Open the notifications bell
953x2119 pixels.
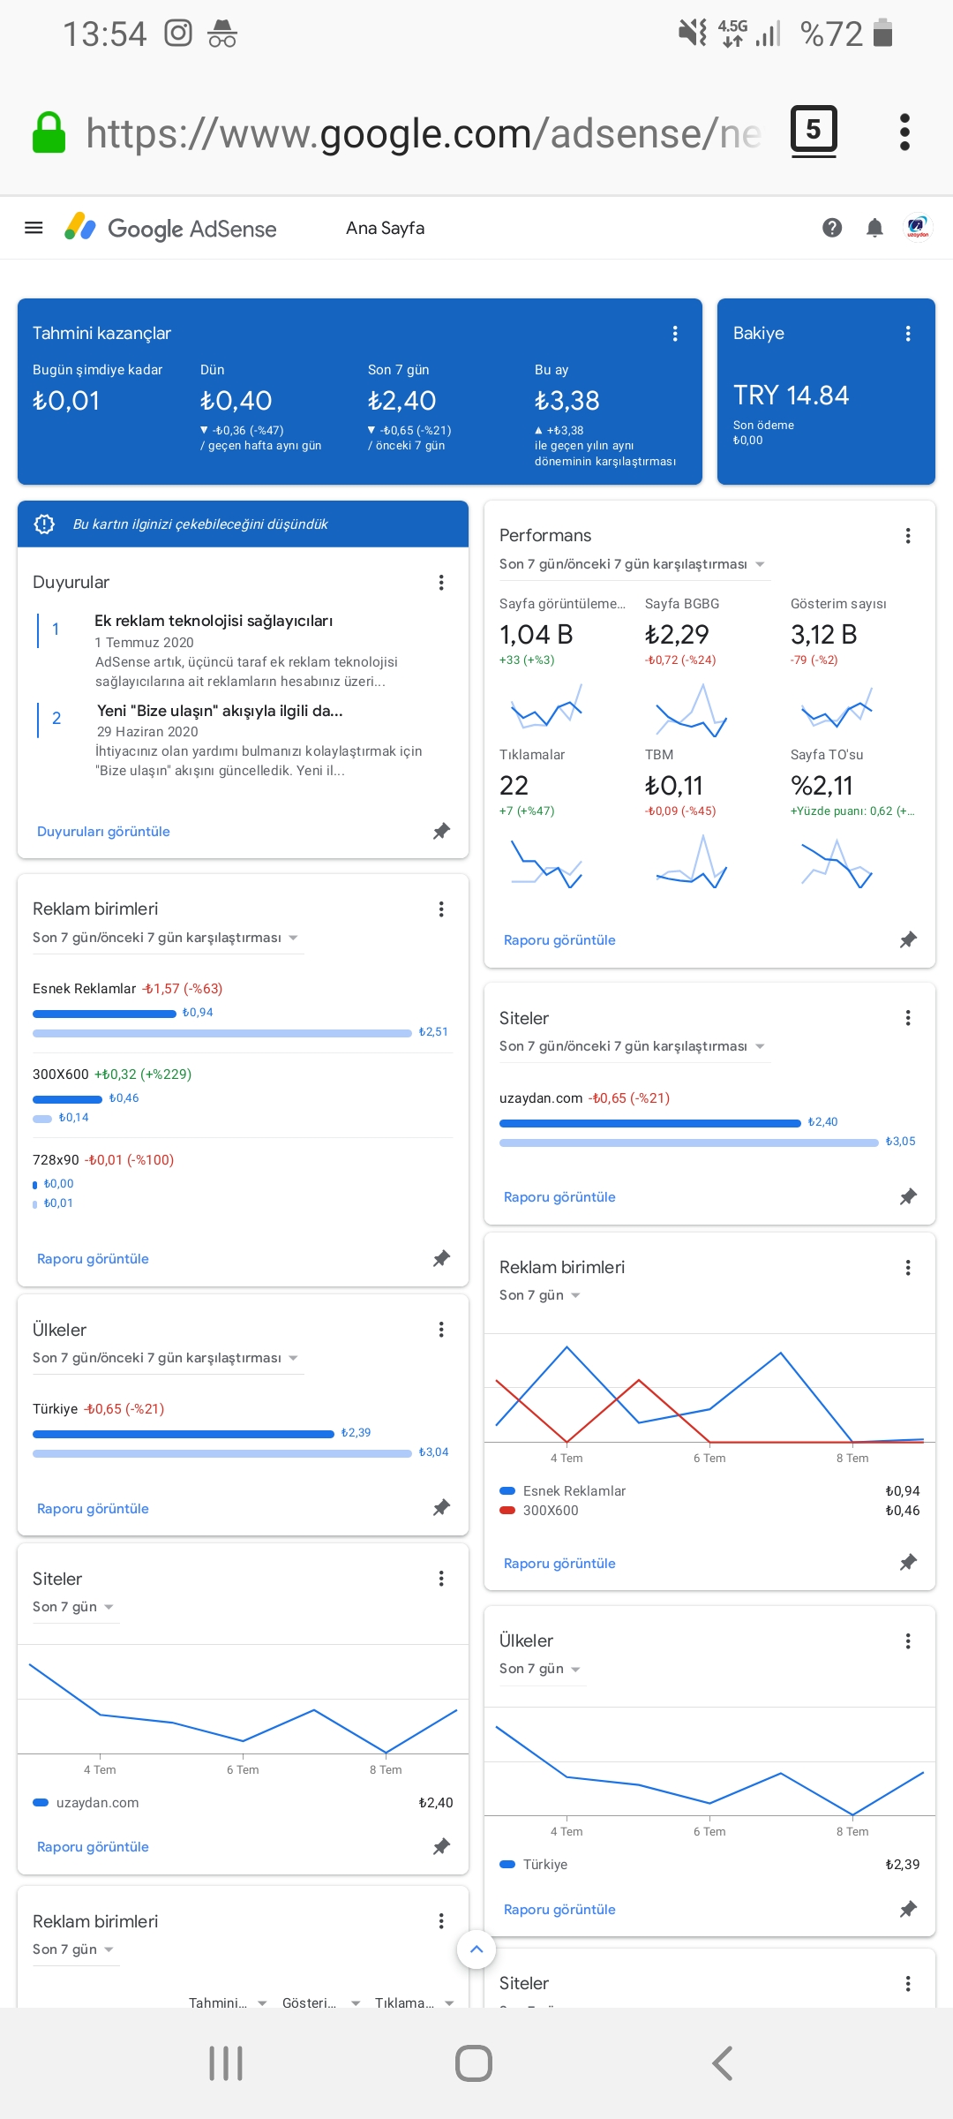pyautogui.click(x=874, y=228)
